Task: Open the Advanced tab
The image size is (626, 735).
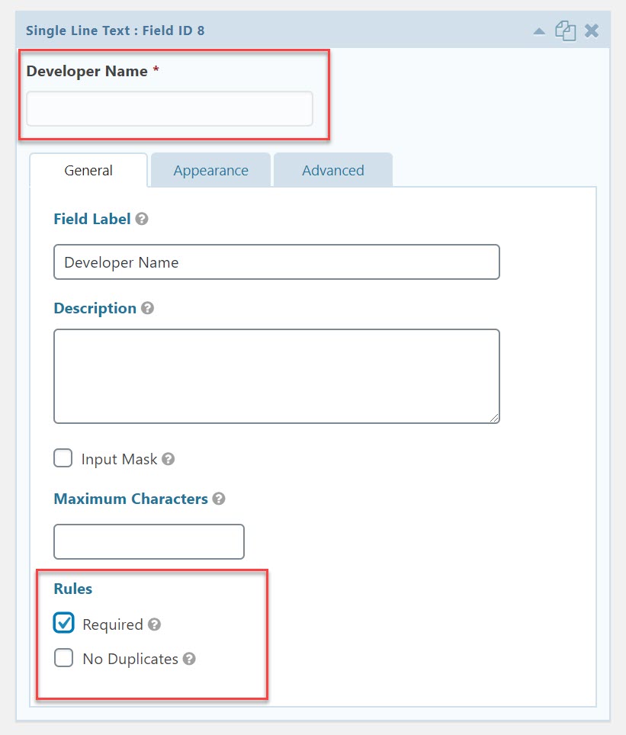Action: 333,170
